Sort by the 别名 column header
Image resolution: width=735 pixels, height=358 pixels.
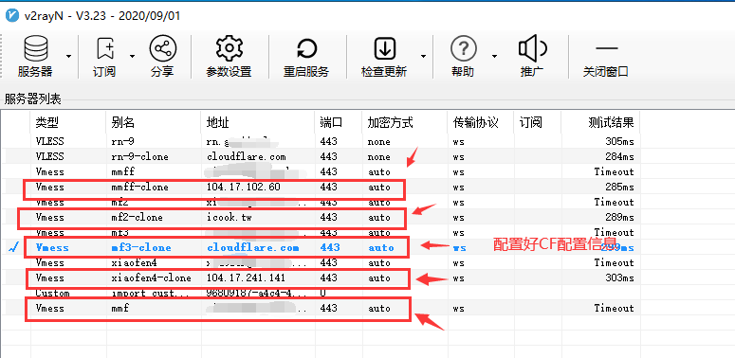[154, 122]
